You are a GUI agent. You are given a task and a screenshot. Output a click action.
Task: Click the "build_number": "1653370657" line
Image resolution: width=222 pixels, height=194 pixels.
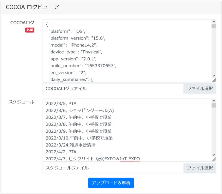(82, 66)
